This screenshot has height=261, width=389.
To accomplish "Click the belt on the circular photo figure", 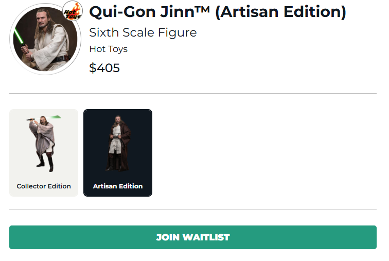I will (60, 59).
